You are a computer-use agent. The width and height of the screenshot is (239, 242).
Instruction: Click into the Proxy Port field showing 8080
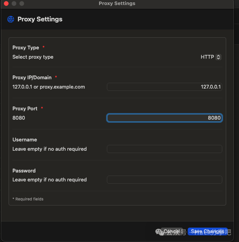[x=164, y=118]
